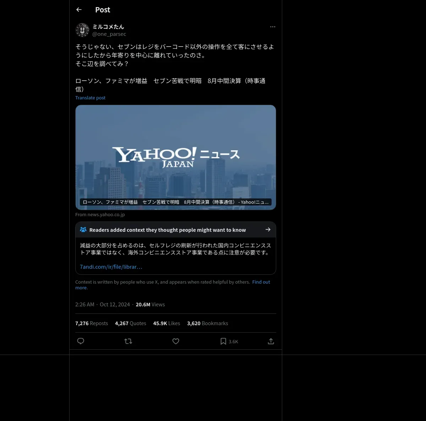Like the post with heart icon
This screenshot has height=421, width=426.
[x=176, y=341]
